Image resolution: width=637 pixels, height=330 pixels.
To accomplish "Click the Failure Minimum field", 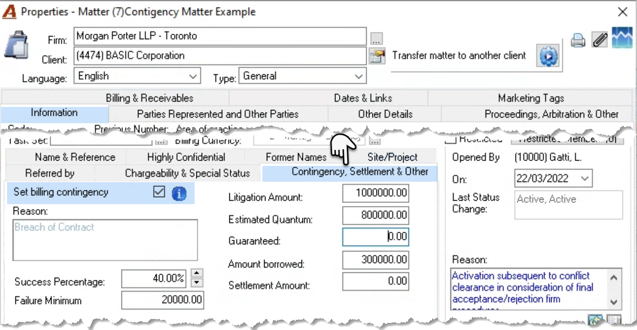I will [x=162, y=300].
